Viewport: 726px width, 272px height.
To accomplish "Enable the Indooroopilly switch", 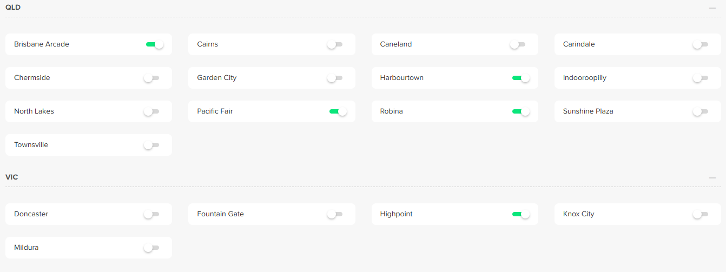I will (701, 78).
